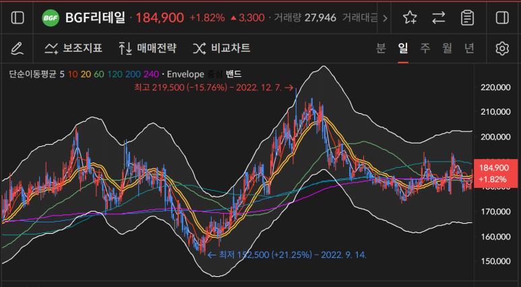Toggle Envelope 중심 center line
Image resolution: width=521 pixels, height=287 pixels.
(x=214, y=74)
